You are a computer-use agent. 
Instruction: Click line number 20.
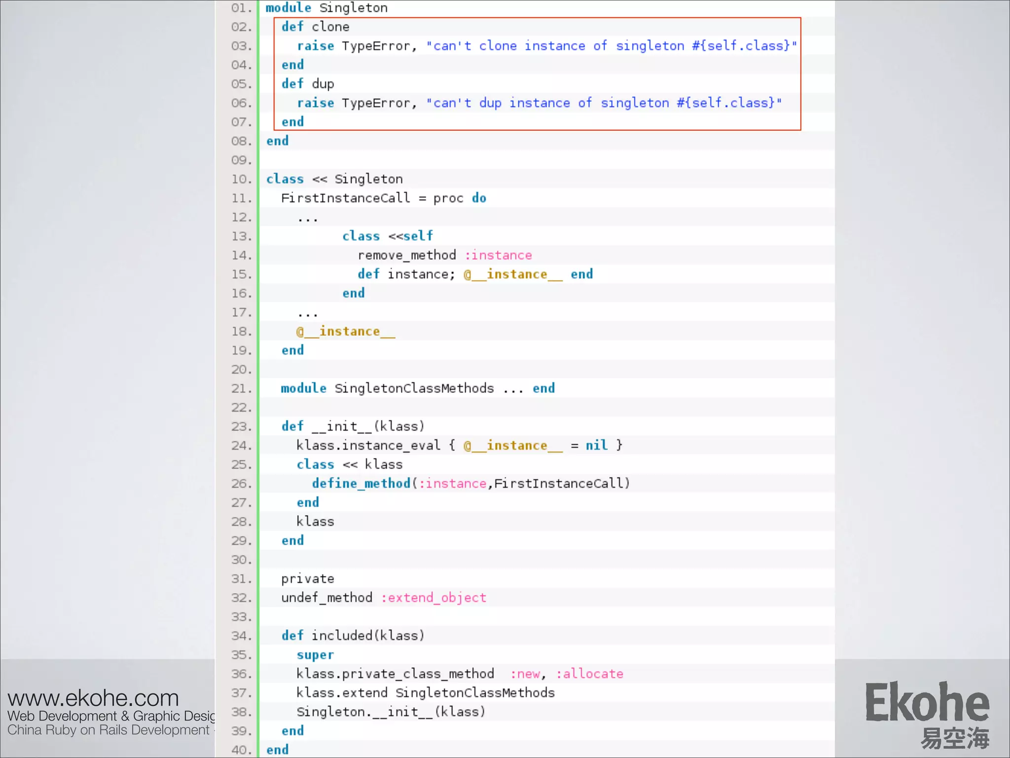coord(241,370)
